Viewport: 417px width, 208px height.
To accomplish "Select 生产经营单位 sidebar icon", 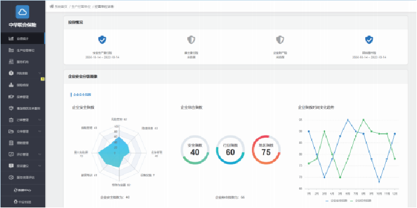I will click(11, 50).
